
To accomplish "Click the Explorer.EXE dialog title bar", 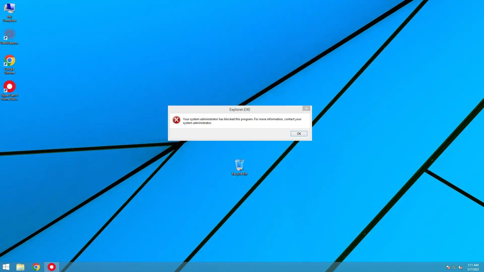I will pos(239,109).
